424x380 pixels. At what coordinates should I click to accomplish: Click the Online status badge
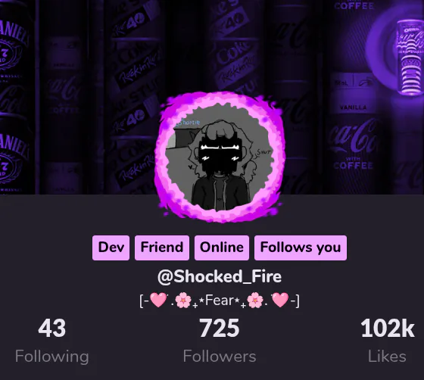point(222,248)
